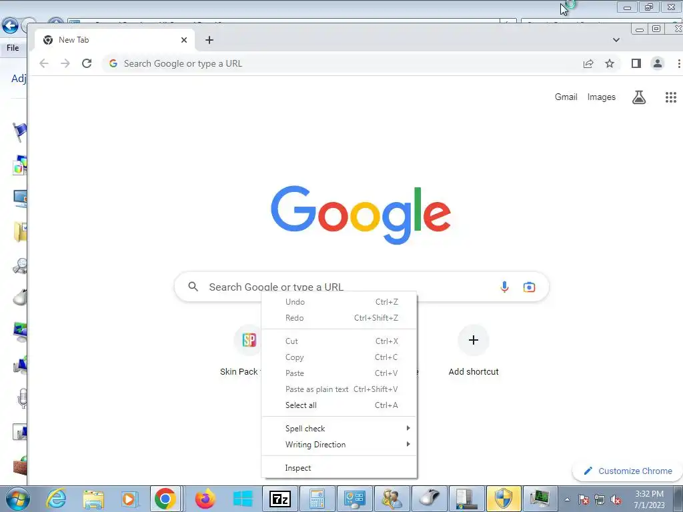
Task: Open Internet Explorer from the taskbar
Action: 56,499
